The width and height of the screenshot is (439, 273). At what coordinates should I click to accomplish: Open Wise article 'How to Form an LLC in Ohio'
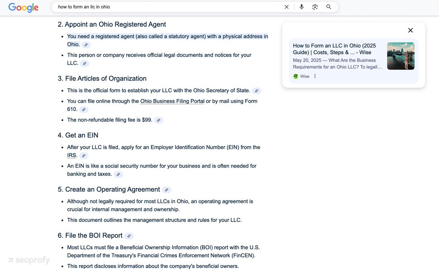(334, 49)
